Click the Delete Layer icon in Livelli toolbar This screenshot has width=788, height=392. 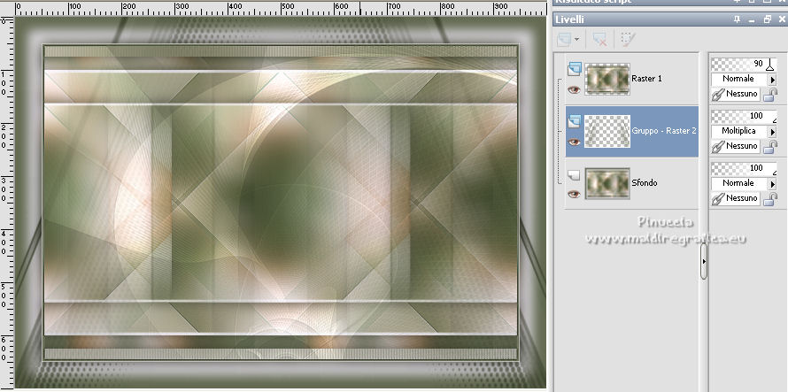tap(599, 39)
